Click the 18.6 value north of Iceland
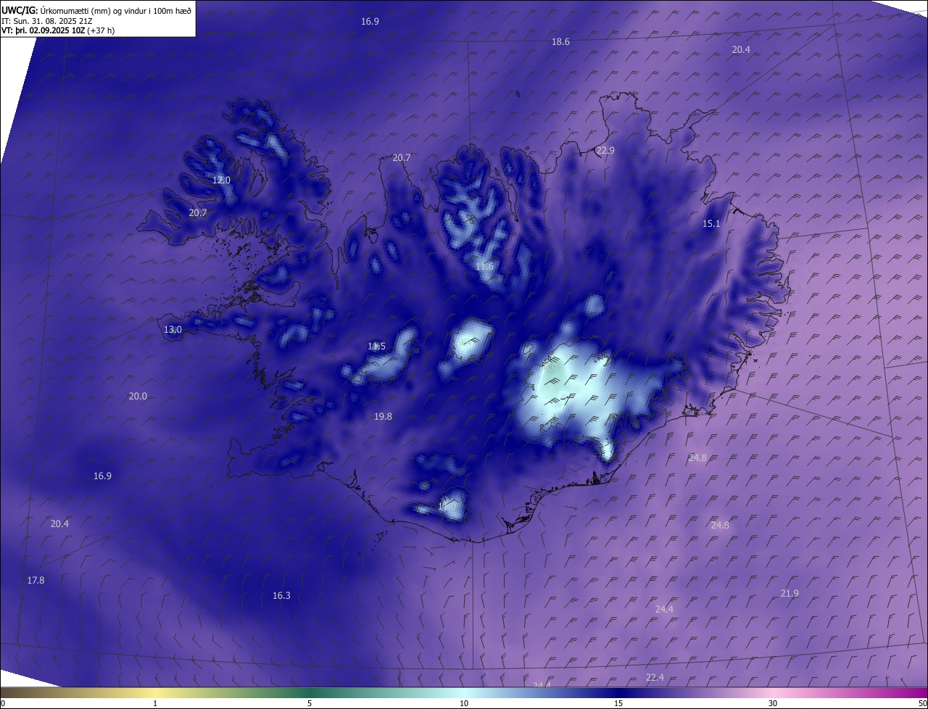Image resolution: width=928 pixels, height=709 pixels. tap(560, 42)
